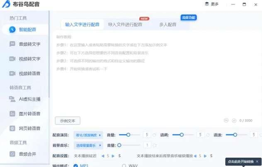The image size is (262, 167).
Task: Open the 网页转语音 tool
Action: (25, 129)
